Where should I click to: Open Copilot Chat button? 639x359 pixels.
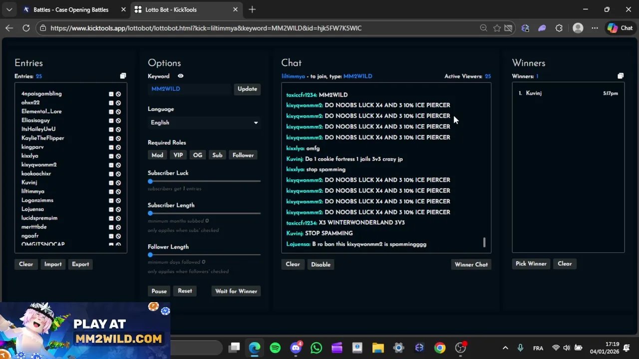click(x=620, y=28)
